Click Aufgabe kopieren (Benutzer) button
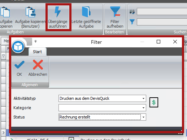The width and height of the screenshot is (187, 140). 30,18
